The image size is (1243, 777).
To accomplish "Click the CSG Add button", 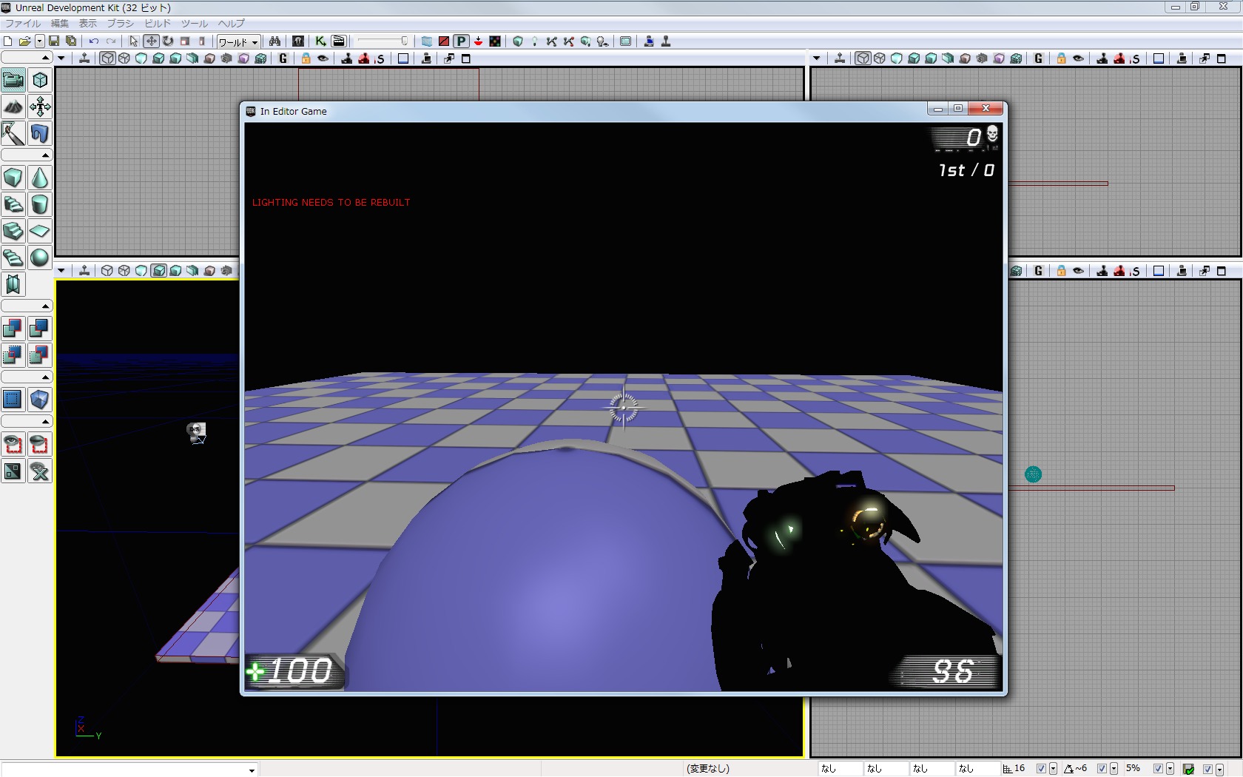I will [x=13, y=329].
